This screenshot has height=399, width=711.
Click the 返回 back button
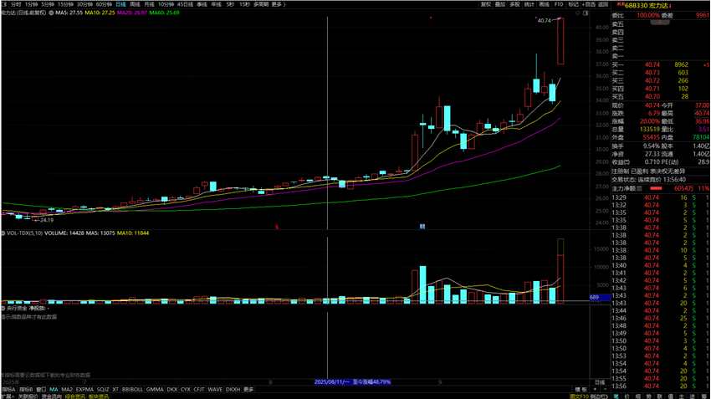pos(603,4)
